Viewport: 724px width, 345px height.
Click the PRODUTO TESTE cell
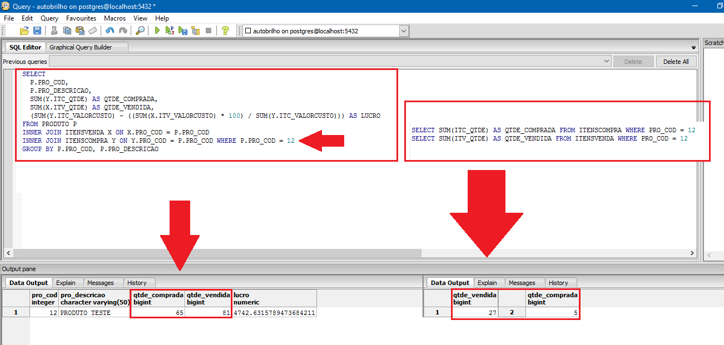pos(95,313)
